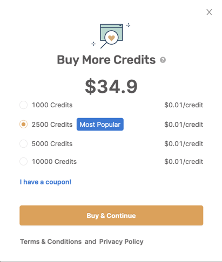Click the magnifier heart illustration

(111, 36)
